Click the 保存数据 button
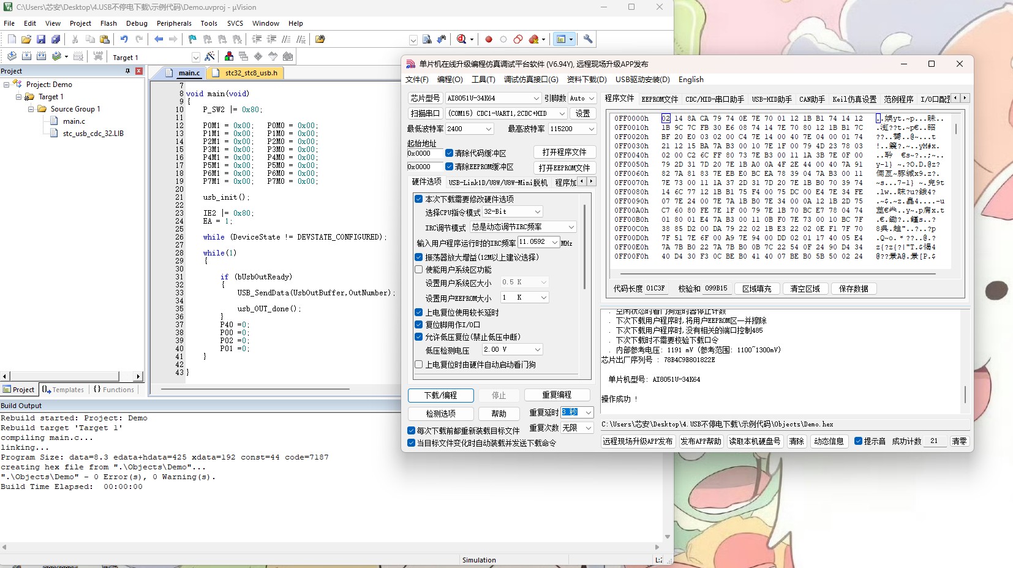The width and height of the screenshot is (1013, 568). coord(854,289)
